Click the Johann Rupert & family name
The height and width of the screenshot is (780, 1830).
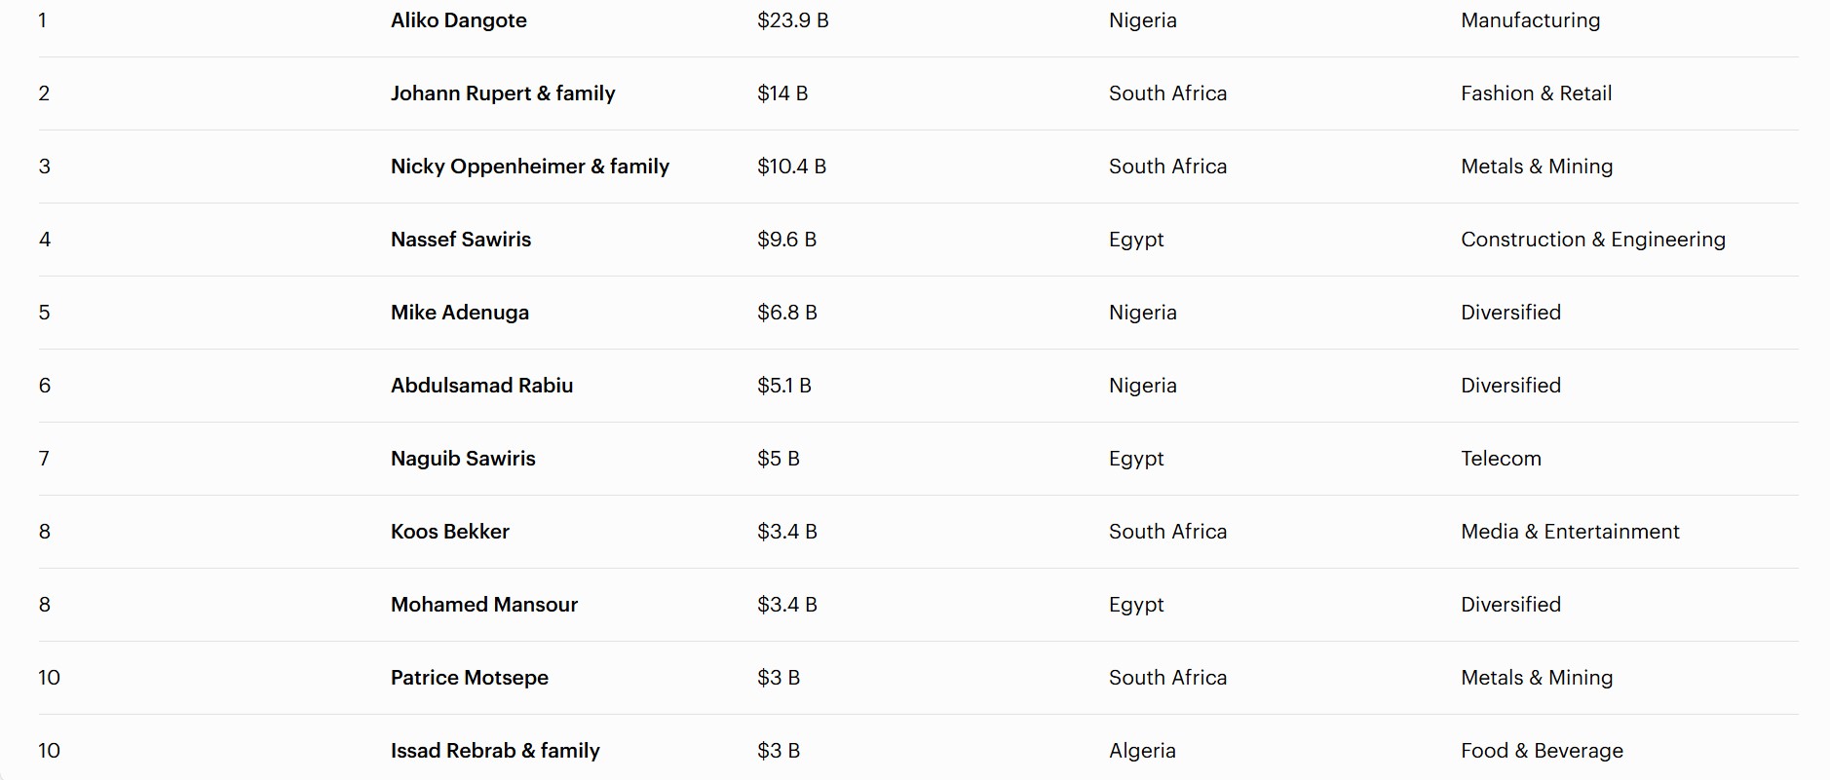503,93
